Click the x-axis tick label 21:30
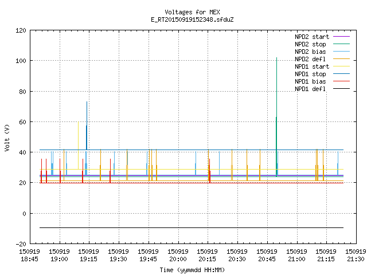The image size is (367, 275). pos(356,259)
